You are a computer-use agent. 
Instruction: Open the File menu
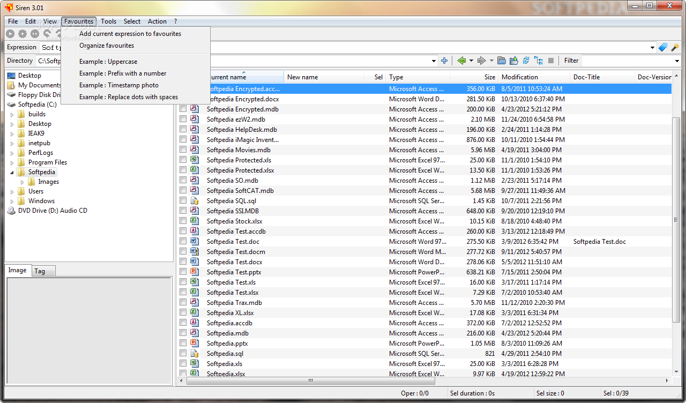coord(13,21)
